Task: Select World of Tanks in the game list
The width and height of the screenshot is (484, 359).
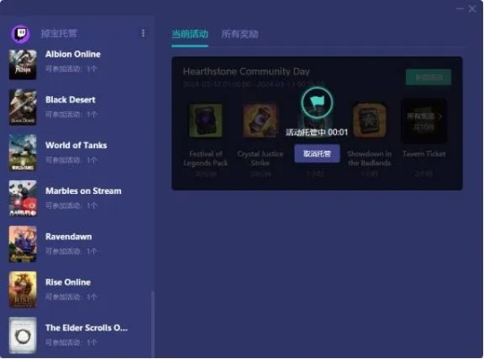Action: click(77, 153)
